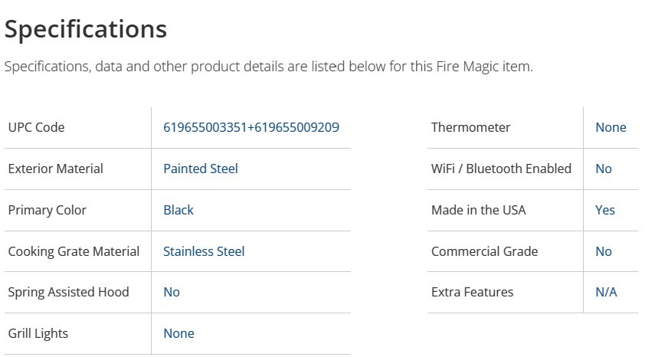The width and height of the screenshot is (668, 357).
Task: Open the Stainless Steel cooking grate link
Action: point(204,251)
